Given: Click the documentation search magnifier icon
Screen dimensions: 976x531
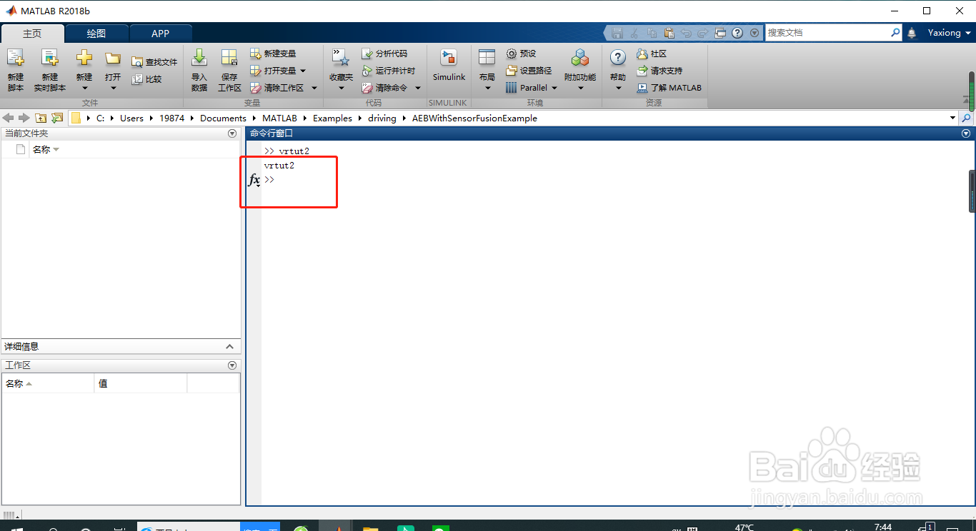Looking at the screenshot, I should (x=896, y=33).
